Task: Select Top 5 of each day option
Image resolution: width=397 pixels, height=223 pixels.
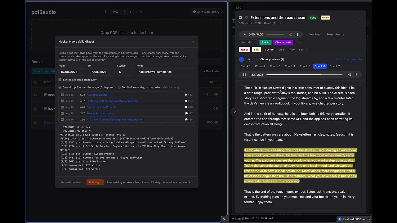Action: pos(119,87)
